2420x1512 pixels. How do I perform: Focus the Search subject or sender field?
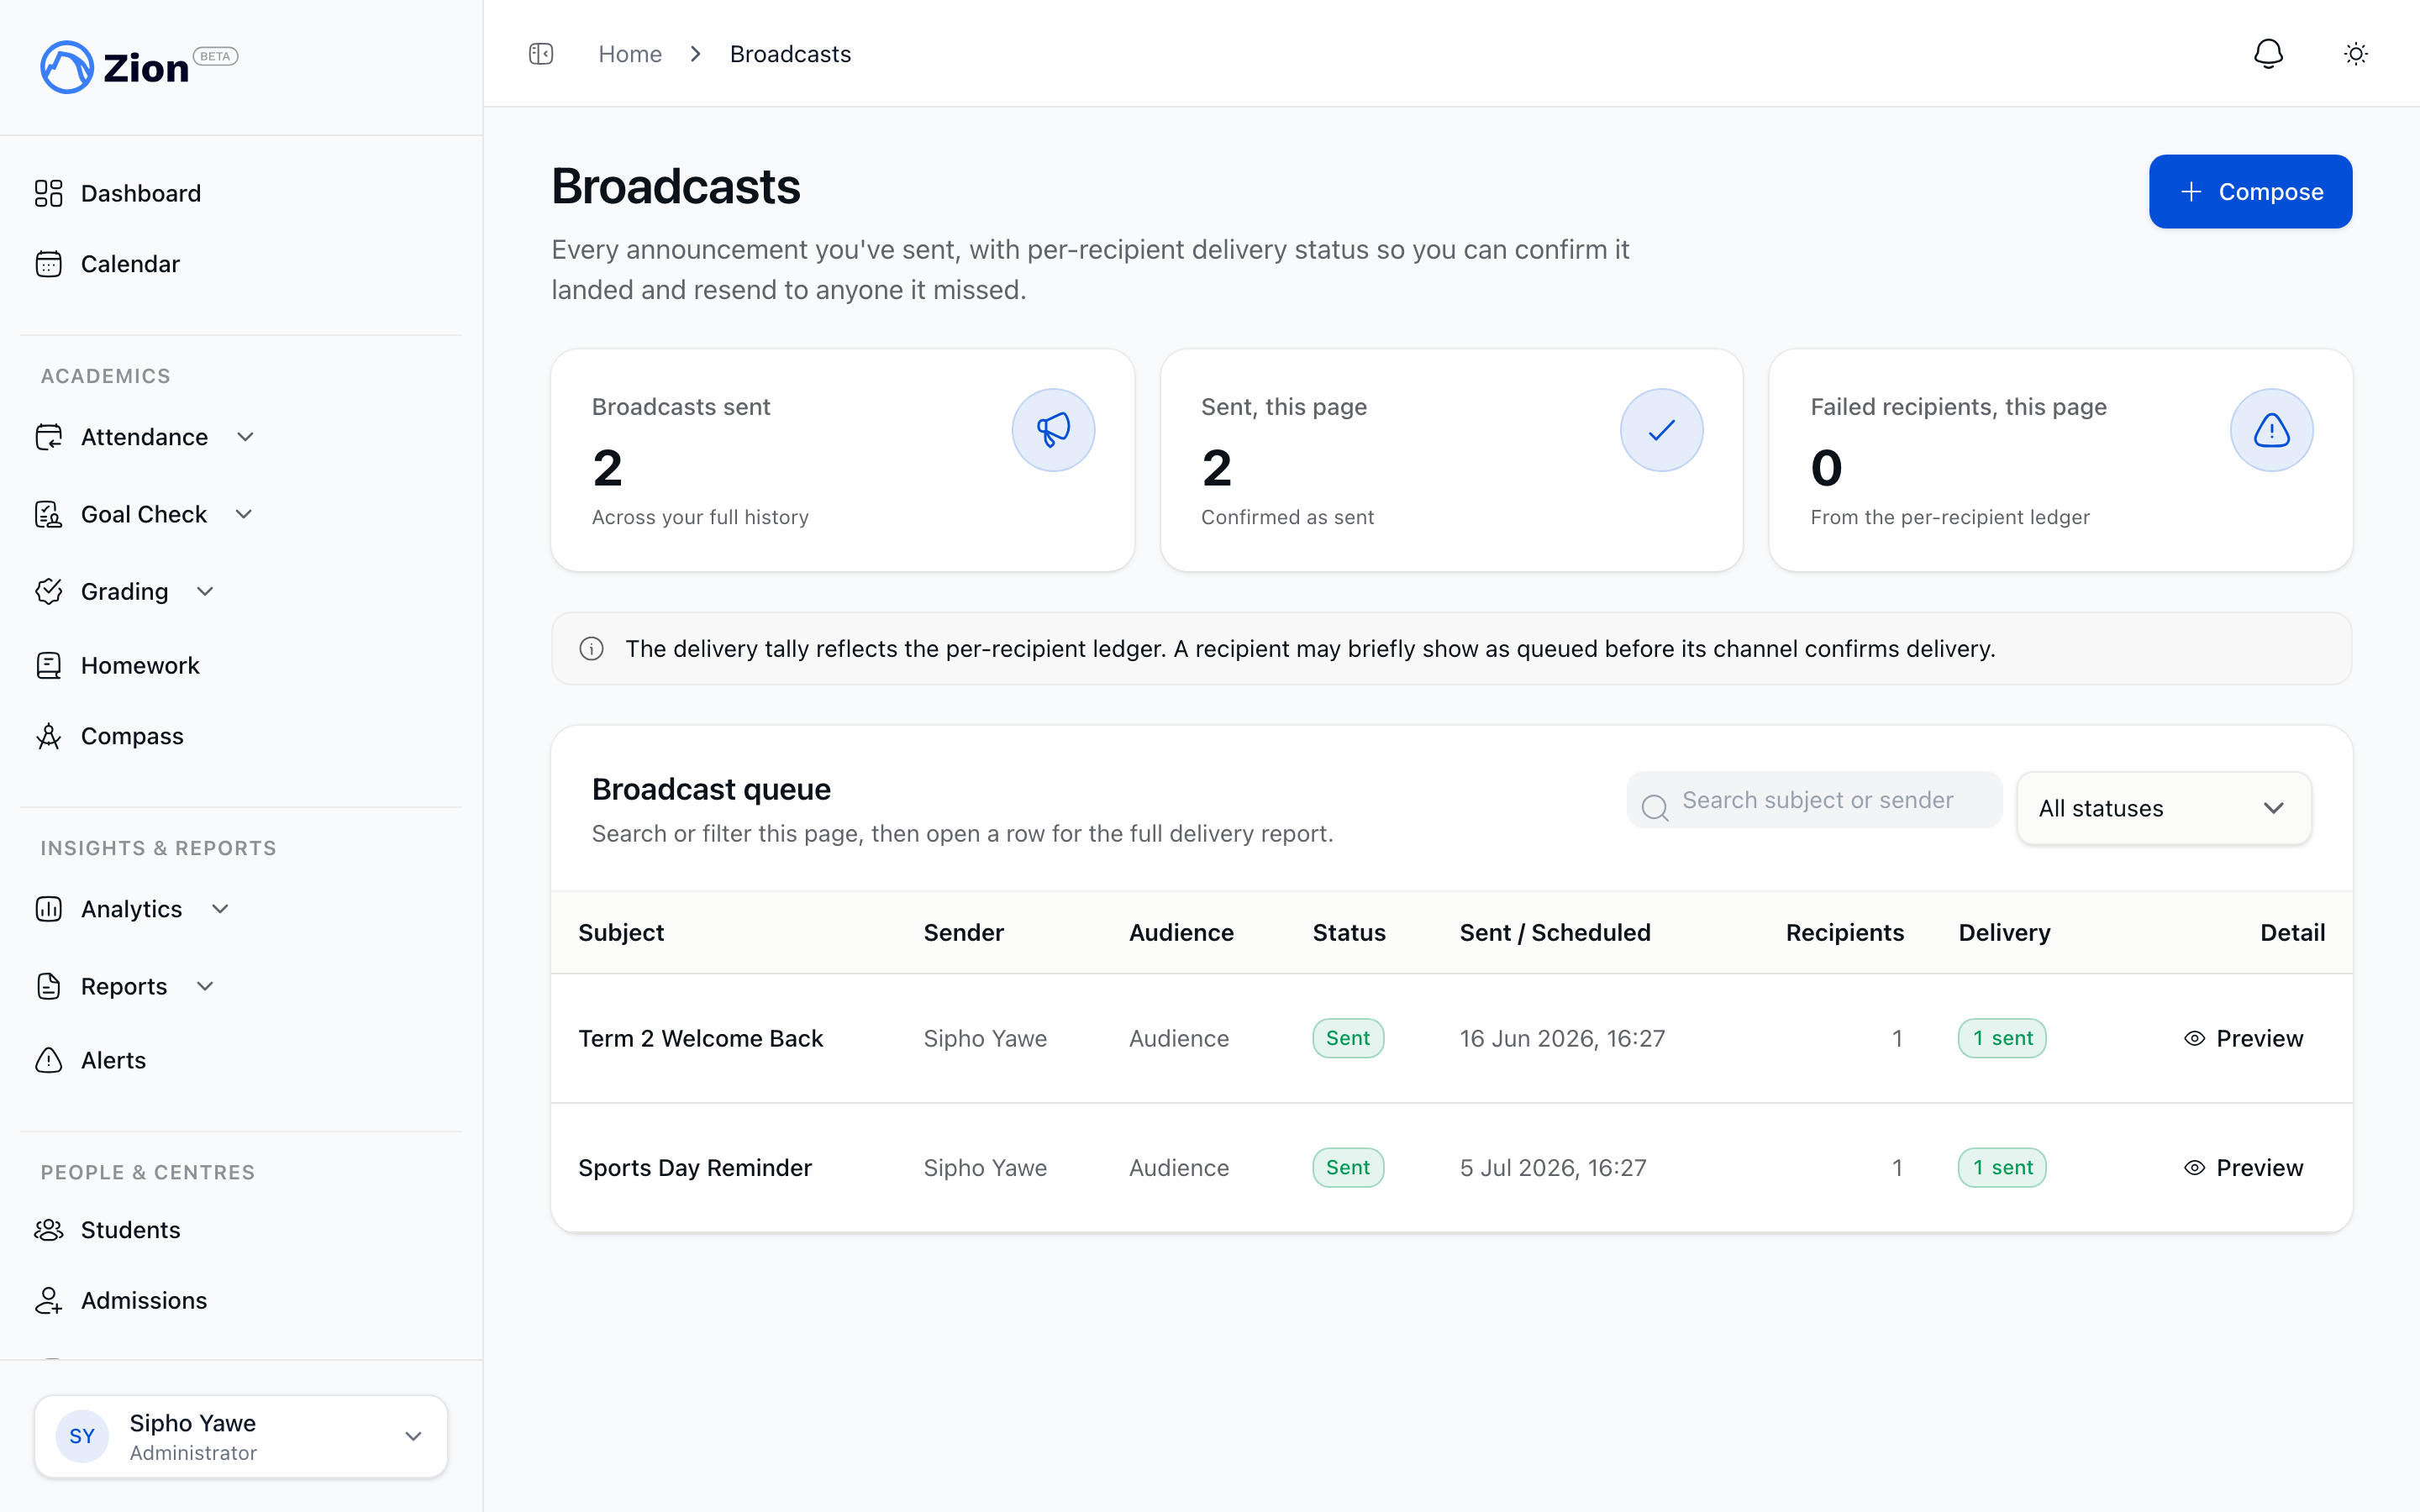tap(1814, 800)
